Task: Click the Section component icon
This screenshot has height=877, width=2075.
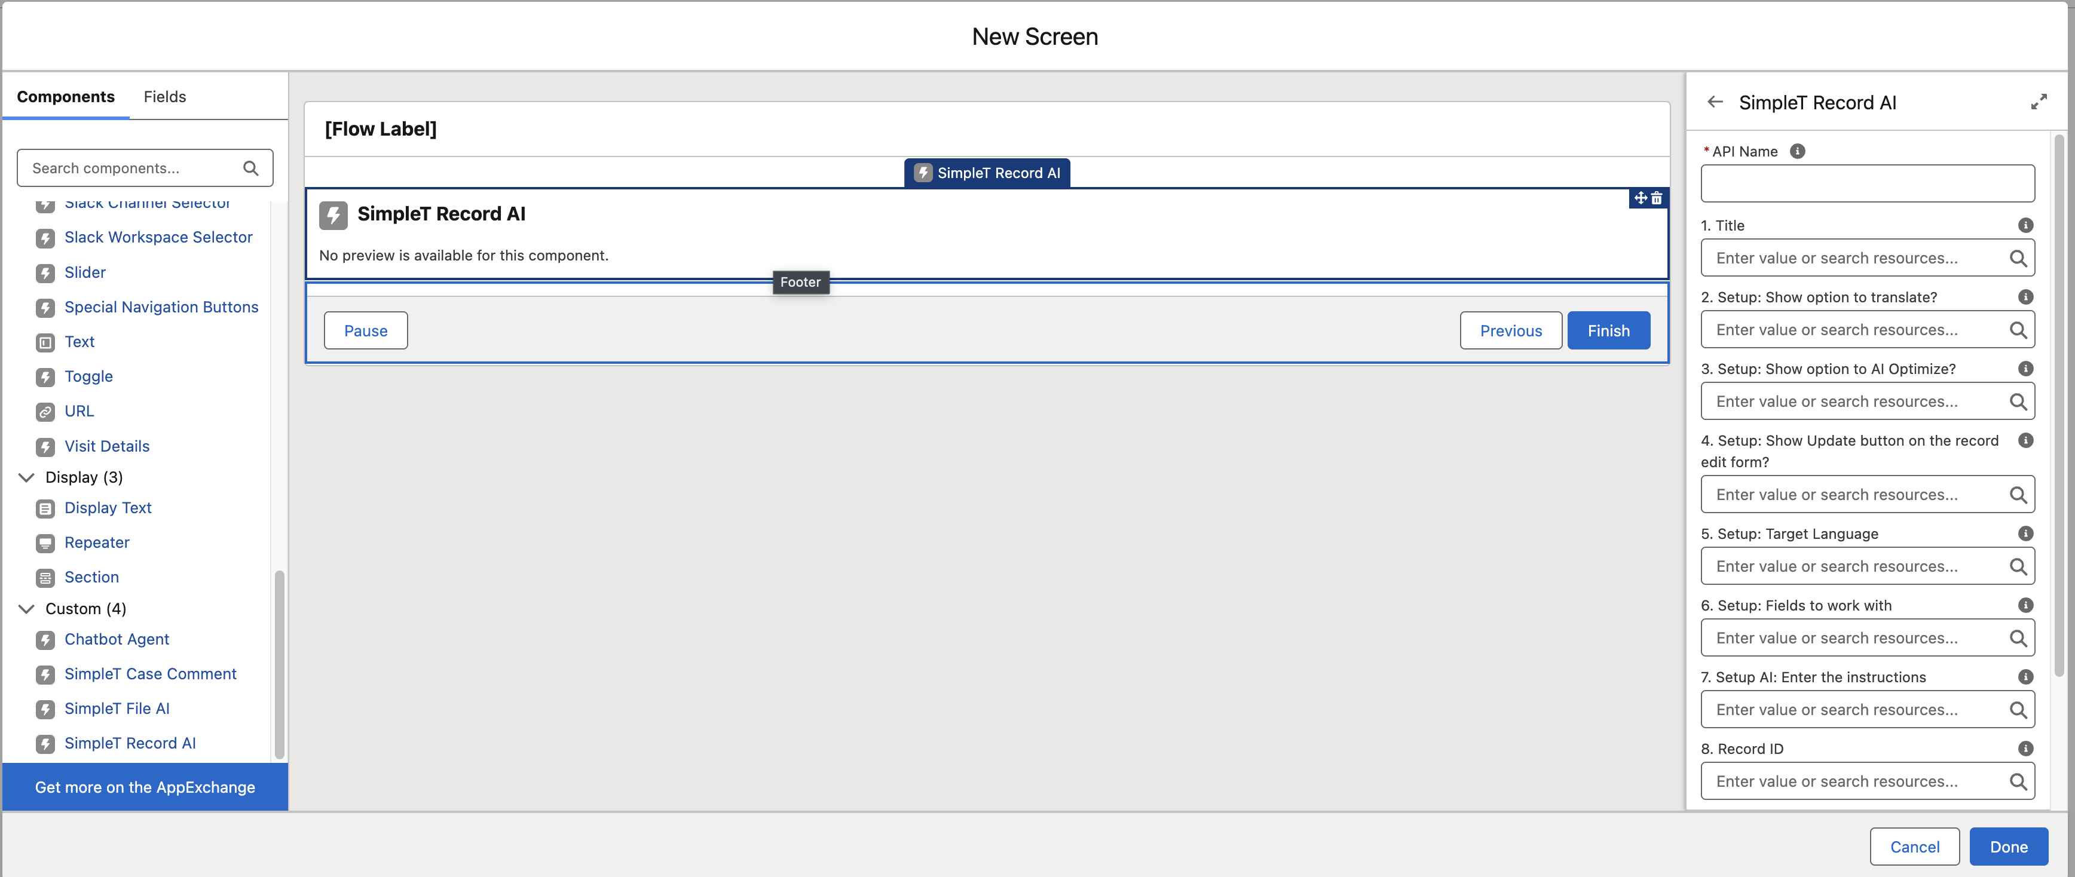Action: pyautogui.click(x=45, y=578)
